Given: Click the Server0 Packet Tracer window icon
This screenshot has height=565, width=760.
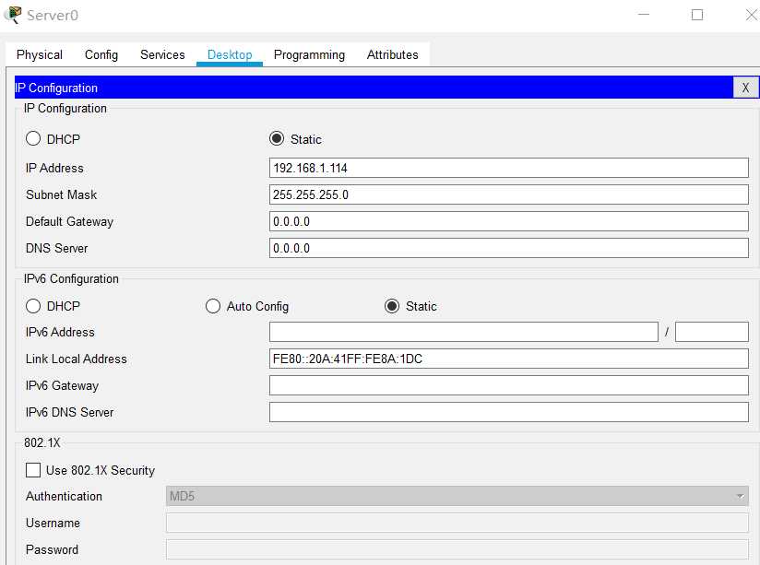Looking at the screenshot, I should (x=13, y=15).
